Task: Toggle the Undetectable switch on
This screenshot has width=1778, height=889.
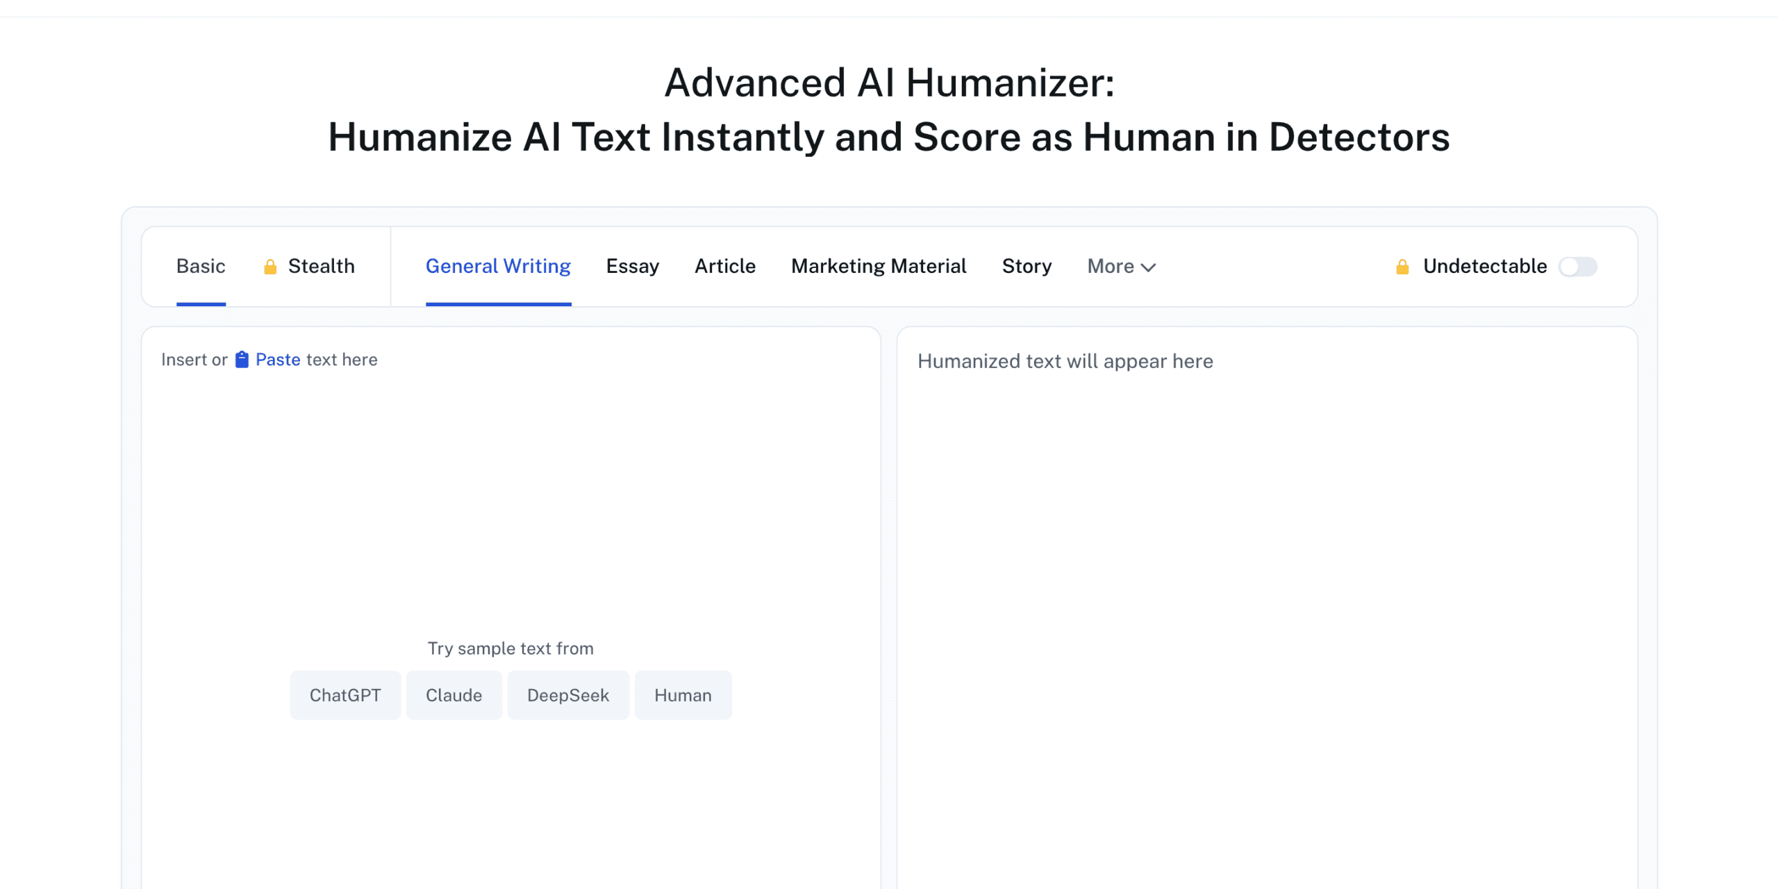Action: (1578, 267)
